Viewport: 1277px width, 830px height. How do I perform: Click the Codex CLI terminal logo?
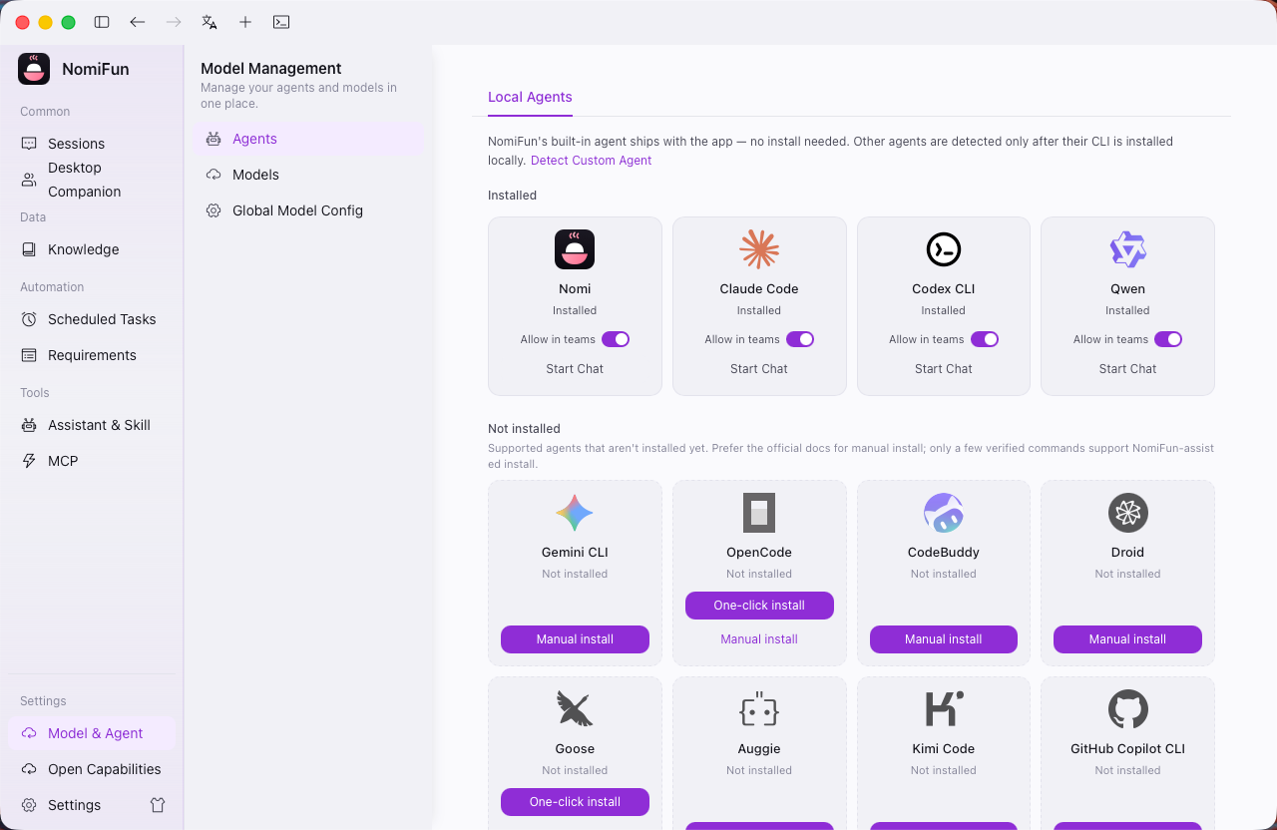(944, 249)
